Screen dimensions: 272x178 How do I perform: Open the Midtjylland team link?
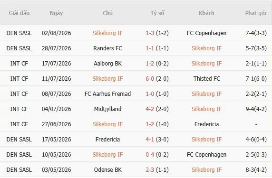(x=107, y=109)
